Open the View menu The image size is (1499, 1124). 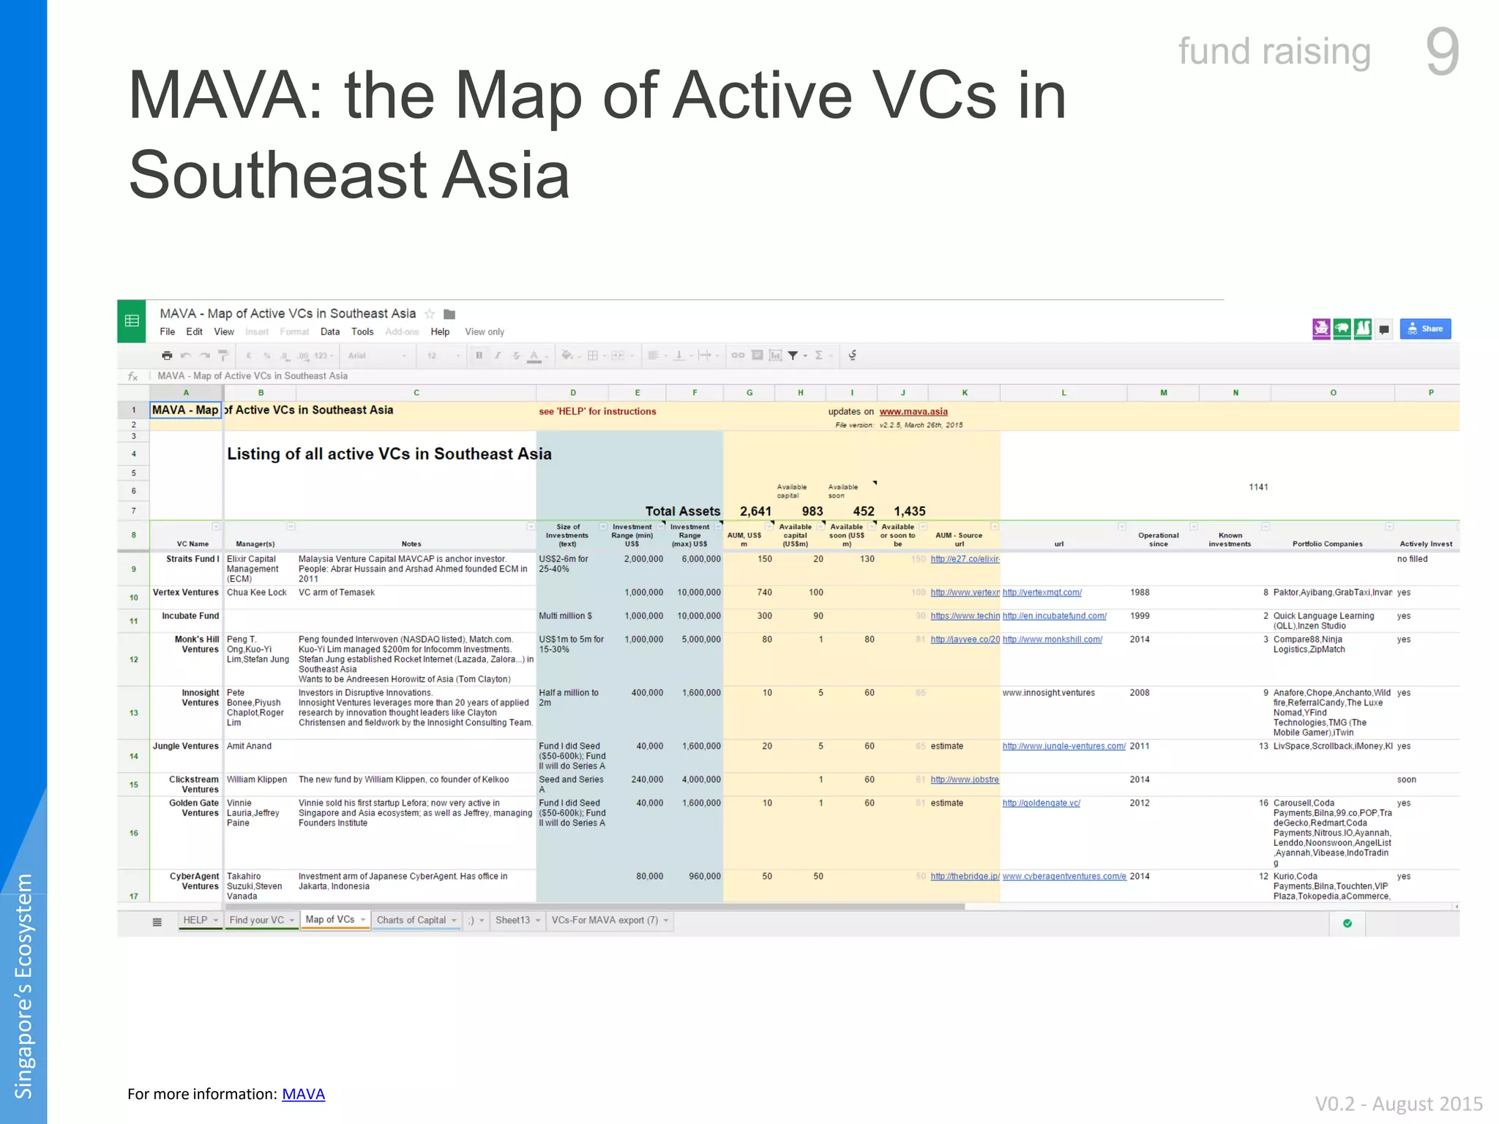point(223,332)
